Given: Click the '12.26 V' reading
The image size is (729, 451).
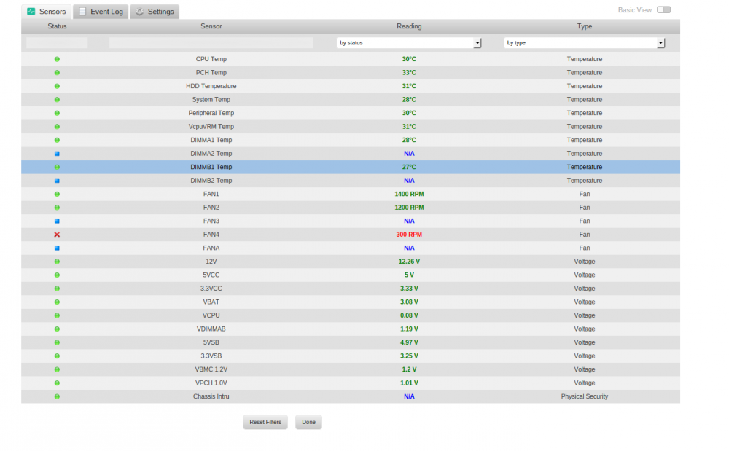Looking at the screenshot, I should 409,262.
